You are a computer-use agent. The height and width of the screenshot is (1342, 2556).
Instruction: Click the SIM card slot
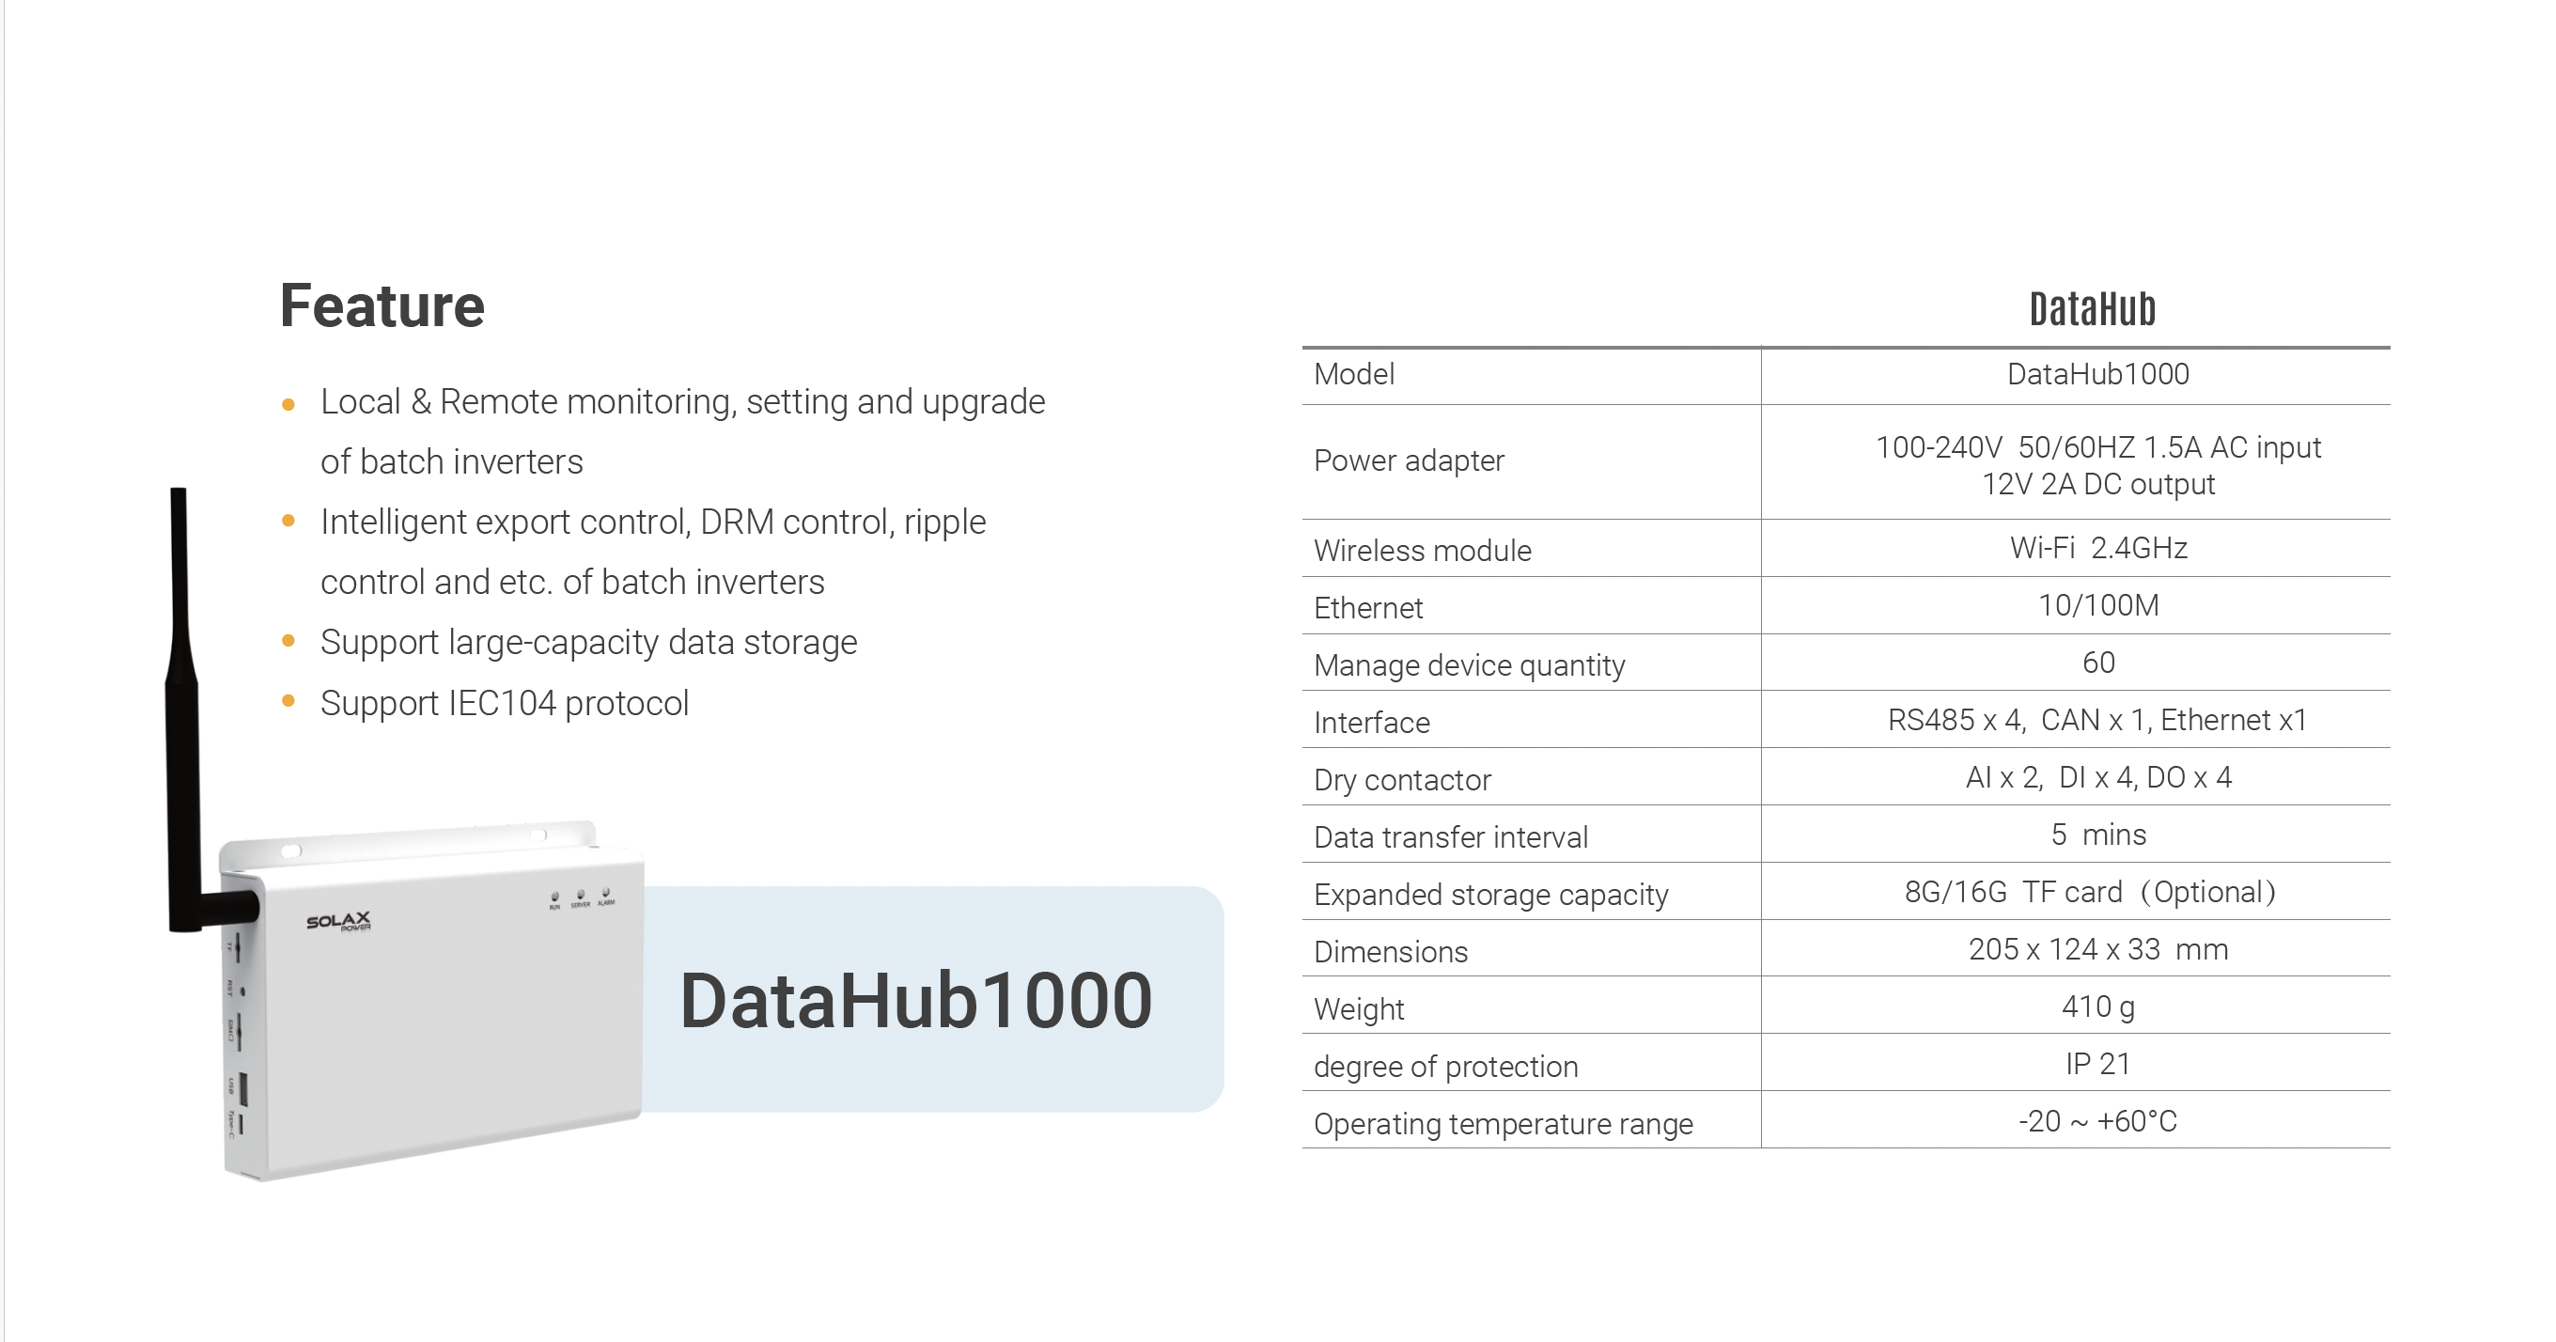point(239,1032)
